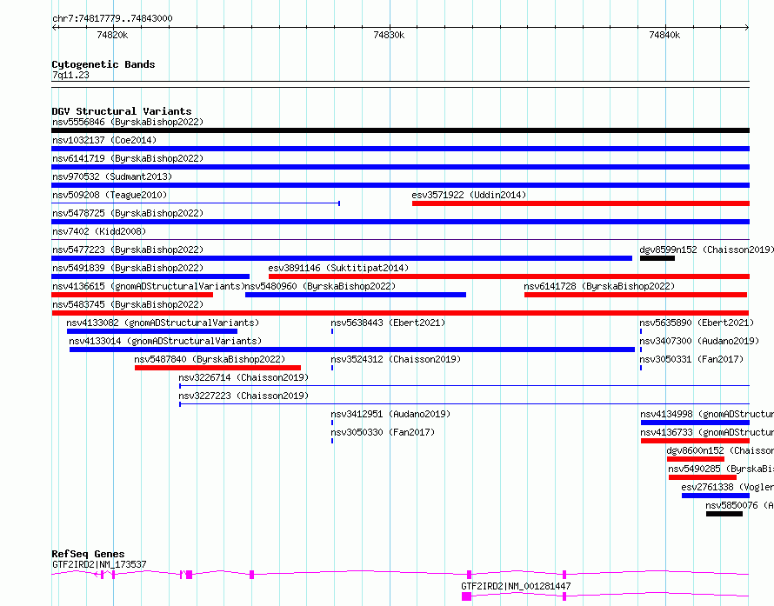Click the 74820k ruler mark

[112, 35]
